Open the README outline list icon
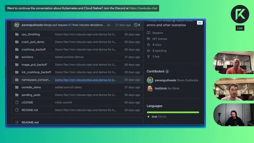The image size is (254, 143). pos(17,122)
